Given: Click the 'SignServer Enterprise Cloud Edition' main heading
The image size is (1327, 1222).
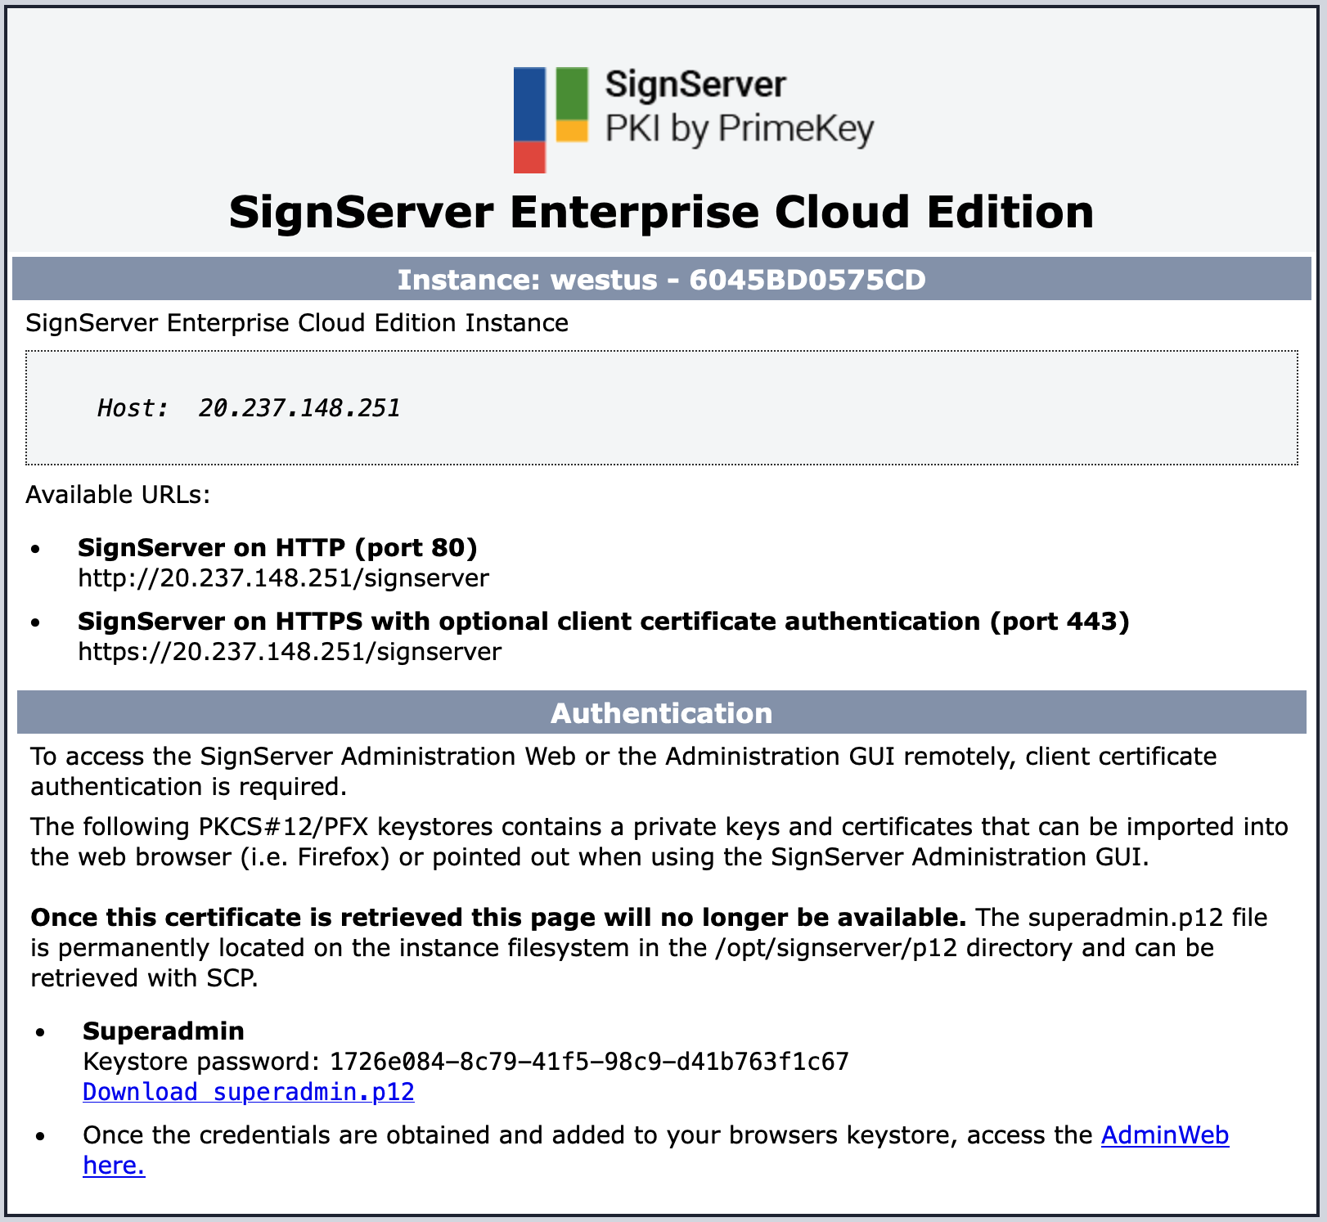Looking at the screenshot, I should click(661, 213).
